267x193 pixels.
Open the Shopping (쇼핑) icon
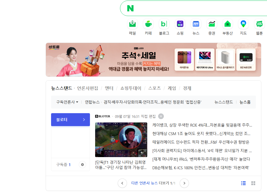[180, 24]
